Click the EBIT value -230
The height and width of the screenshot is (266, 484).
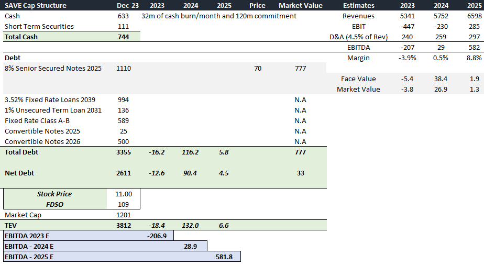(x=441, y=27)
